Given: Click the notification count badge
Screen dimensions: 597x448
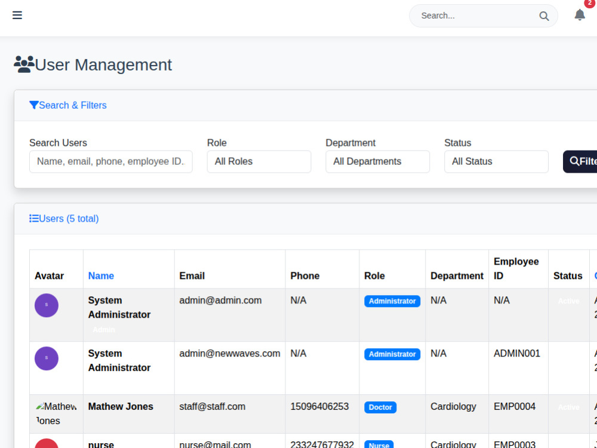Looking at the screenshot, I should coord(589,3).
